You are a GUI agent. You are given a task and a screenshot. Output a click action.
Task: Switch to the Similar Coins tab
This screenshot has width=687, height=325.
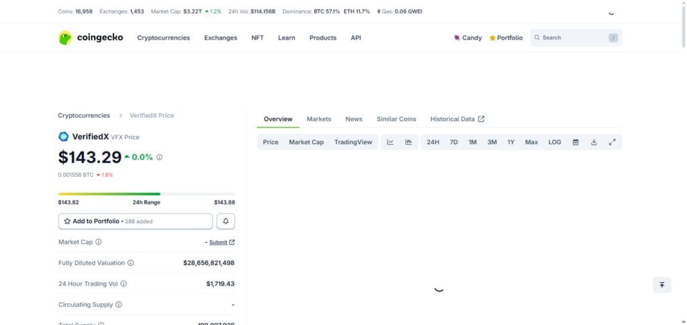[397, 119]
